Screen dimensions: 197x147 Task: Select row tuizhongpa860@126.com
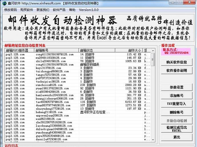(78, 71)
